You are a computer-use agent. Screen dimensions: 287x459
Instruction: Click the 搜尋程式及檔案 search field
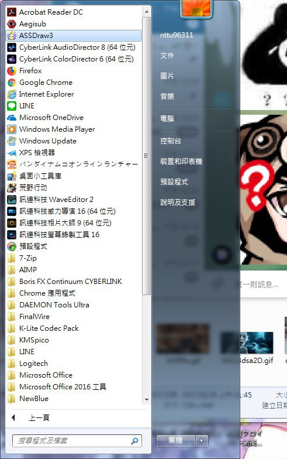click(77, 440)
